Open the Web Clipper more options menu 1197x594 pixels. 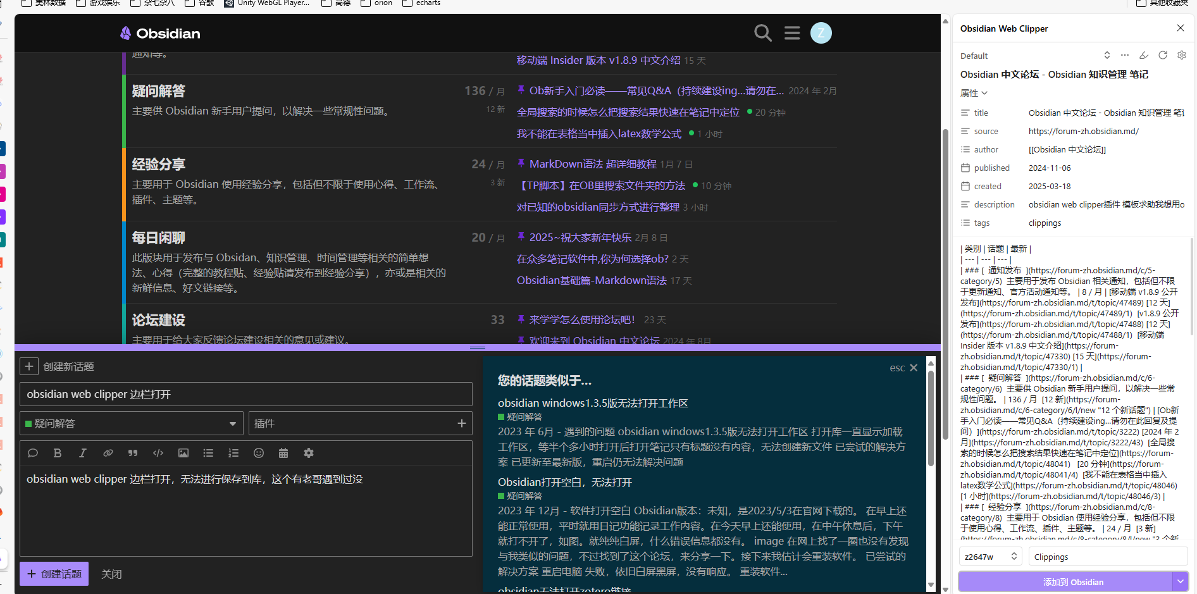[x=1125, y=55]
